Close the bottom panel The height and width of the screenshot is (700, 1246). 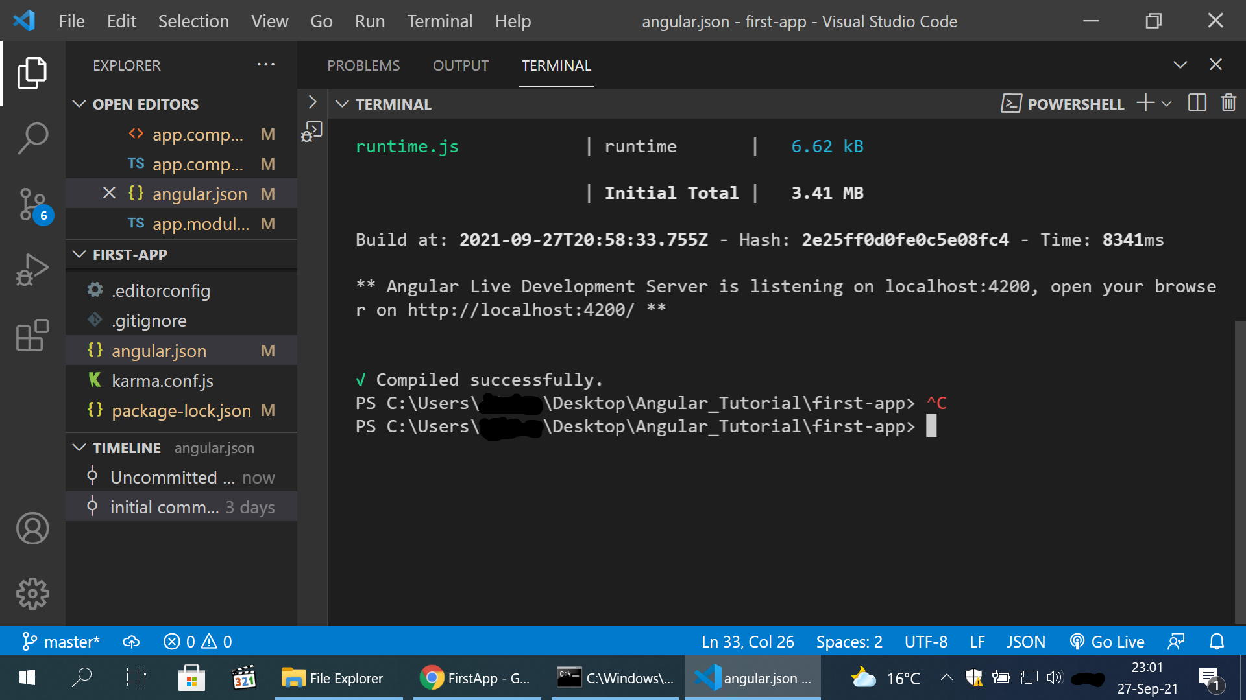tap(1215, 65)
